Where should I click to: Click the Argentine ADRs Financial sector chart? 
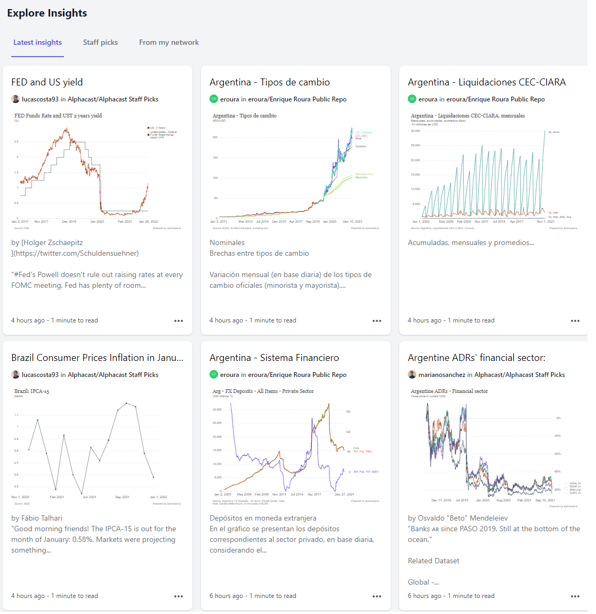[494, 448]
